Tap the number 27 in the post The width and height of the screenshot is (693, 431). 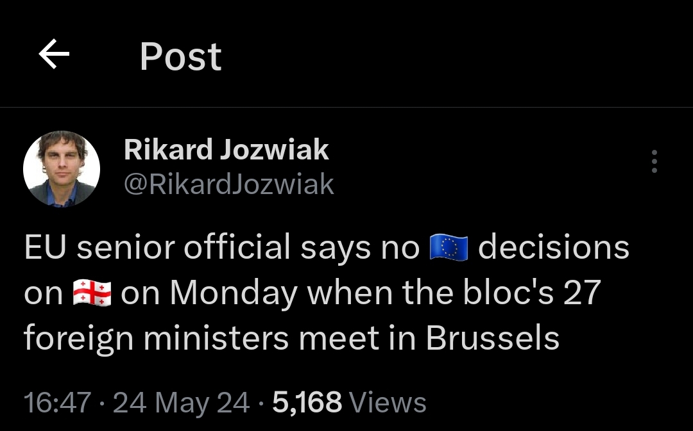pos(581,293)
